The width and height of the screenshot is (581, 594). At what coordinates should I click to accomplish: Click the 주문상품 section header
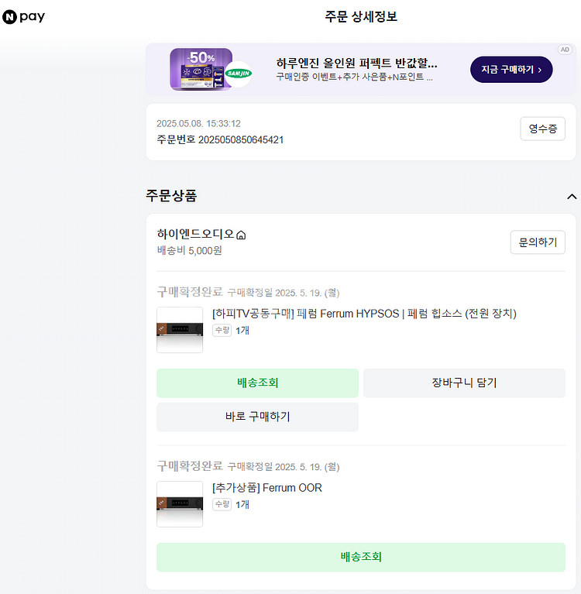coord(171,196)
